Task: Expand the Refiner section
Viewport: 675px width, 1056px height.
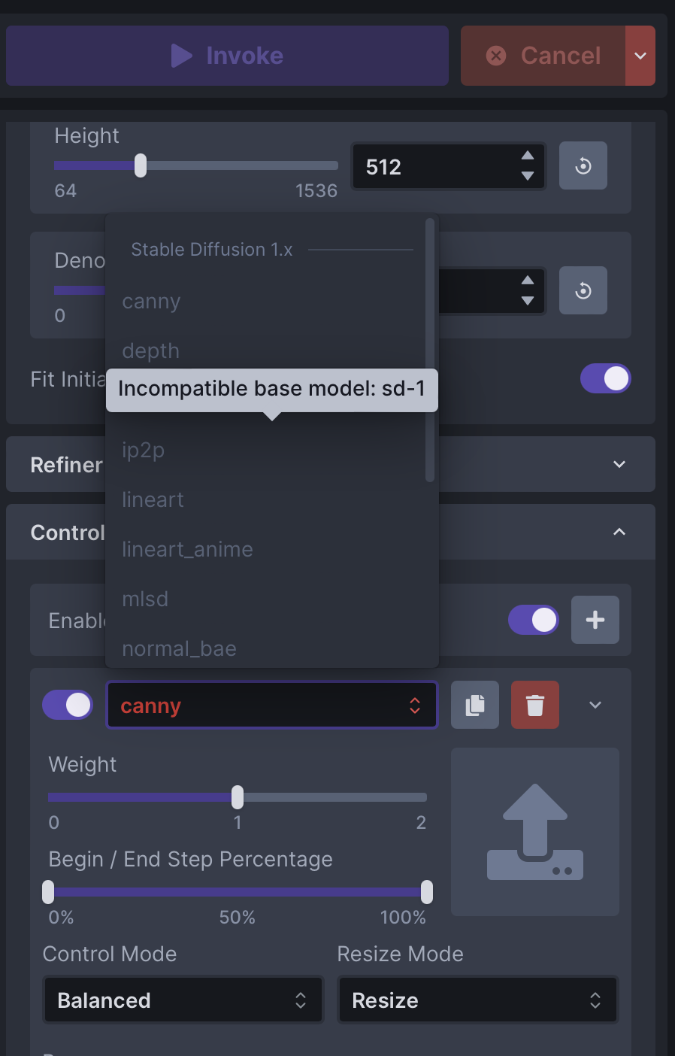Action: (x=619, y=464)
